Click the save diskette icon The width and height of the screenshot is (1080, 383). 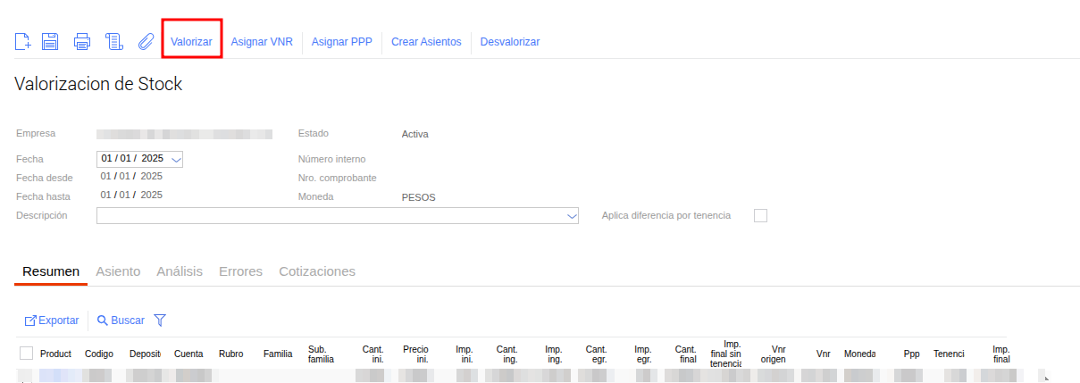point(51,41)
